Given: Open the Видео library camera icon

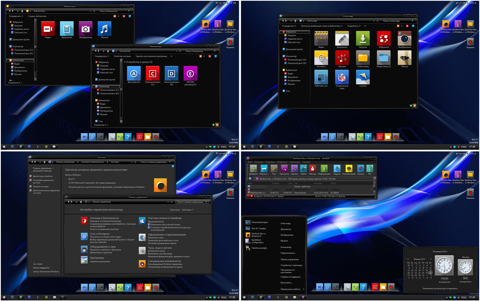Looking at the screenshot, I should pyautogui.click(x=48, y=28).
